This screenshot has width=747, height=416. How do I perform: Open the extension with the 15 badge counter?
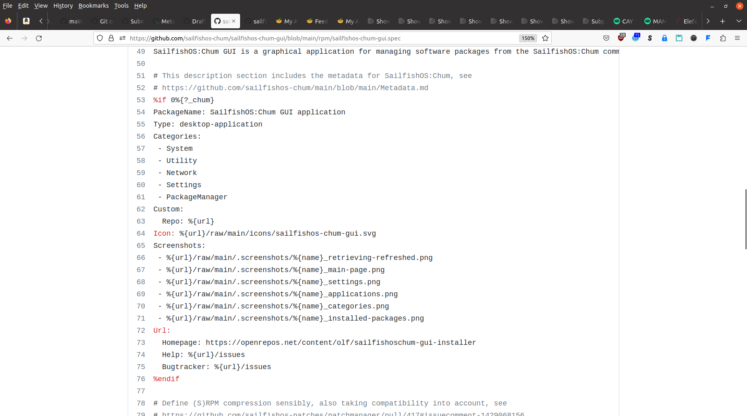click(636, 38)
